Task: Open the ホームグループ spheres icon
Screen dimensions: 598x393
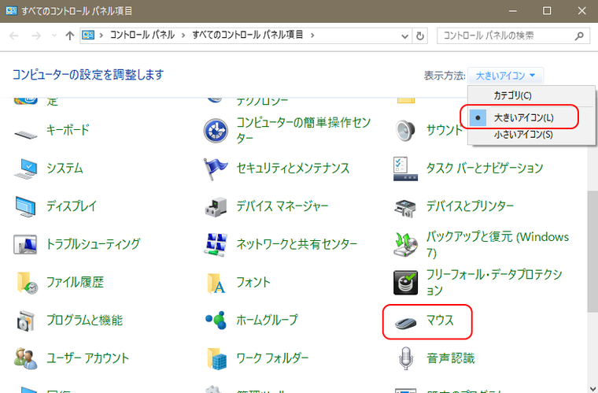Action: tap(216, 320)
